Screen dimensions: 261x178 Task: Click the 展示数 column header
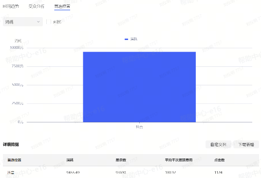(x=121, y=160)
